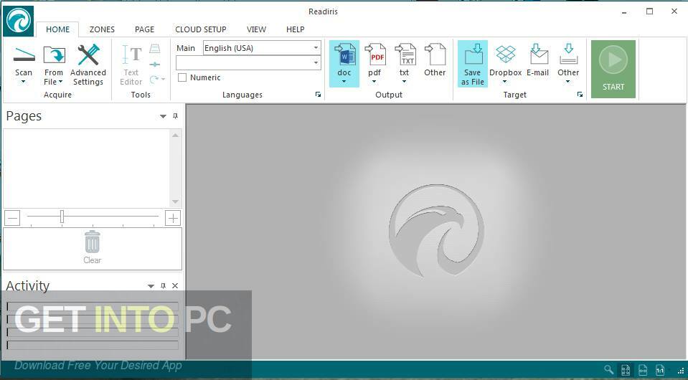Pin the Activity panel
688x380 pixels.
pyautogui.click(x=164, y=286)
